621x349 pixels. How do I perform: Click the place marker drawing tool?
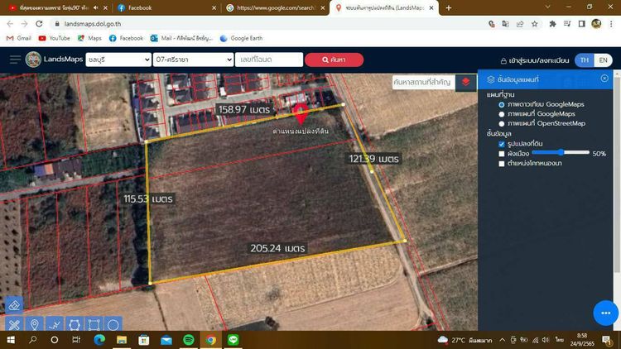34,324
